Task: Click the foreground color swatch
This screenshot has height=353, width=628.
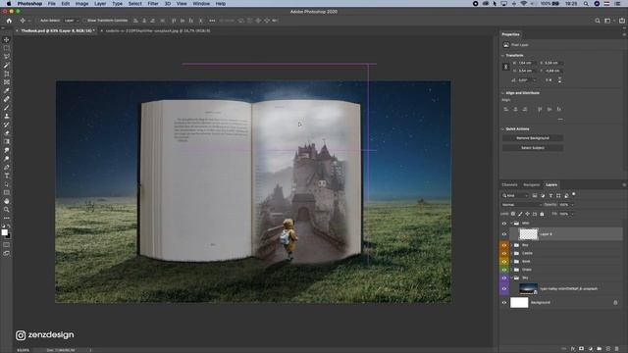Action: pos(4,232)
